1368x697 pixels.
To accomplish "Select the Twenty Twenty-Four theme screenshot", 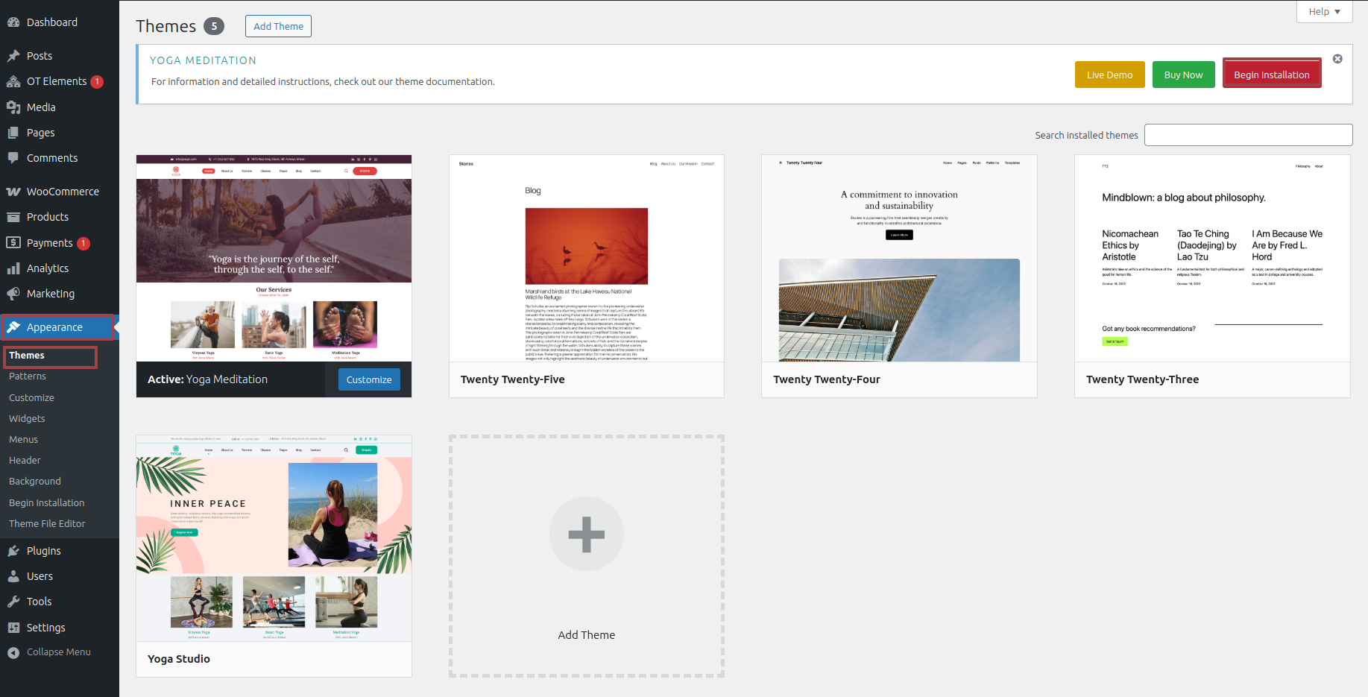I will tap(899, 258).
